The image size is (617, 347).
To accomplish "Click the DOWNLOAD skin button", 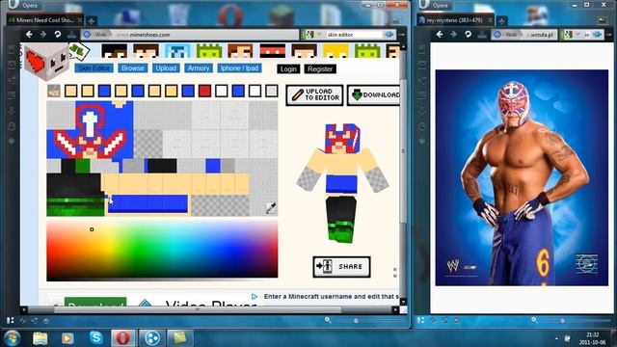I will (x=374, y=94).
